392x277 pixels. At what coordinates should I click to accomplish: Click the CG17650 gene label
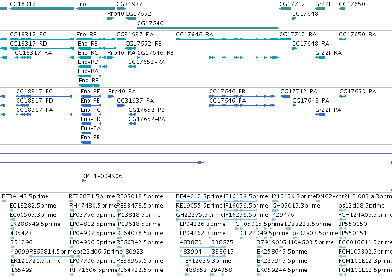tap(352, 4)
